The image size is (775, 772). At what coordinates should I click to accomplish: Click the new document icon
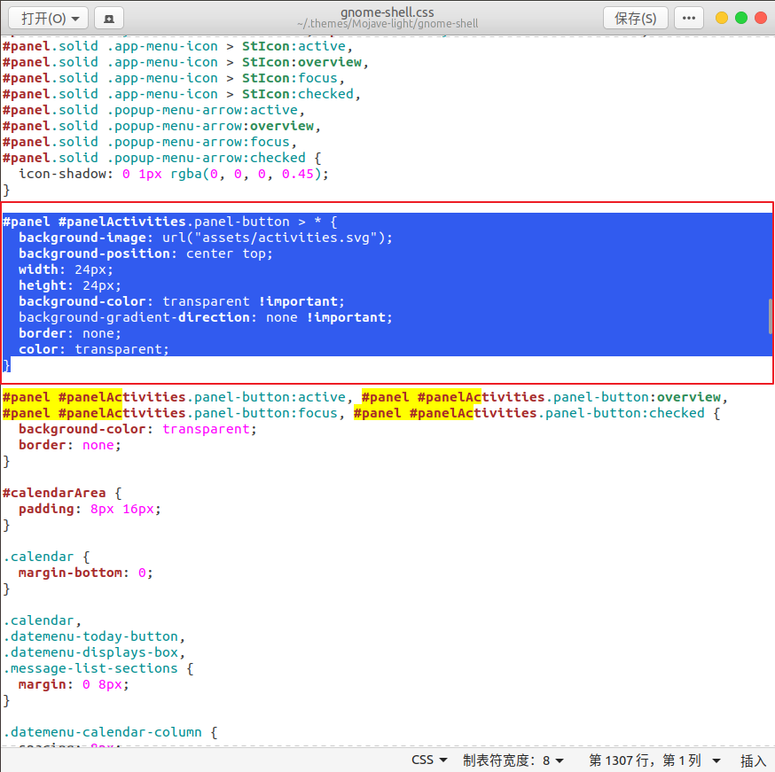[x=108, y=18]
